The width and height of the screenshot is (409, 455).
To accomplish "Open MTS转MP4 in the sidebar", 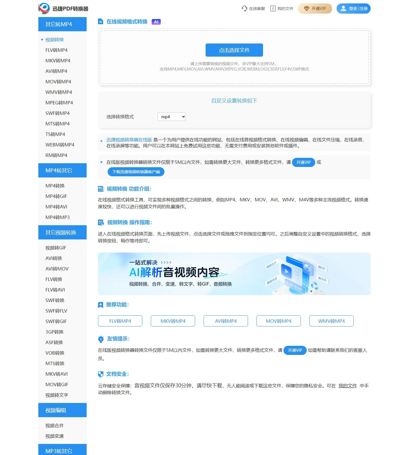I will pyautogui.click(x=57, y=124).
